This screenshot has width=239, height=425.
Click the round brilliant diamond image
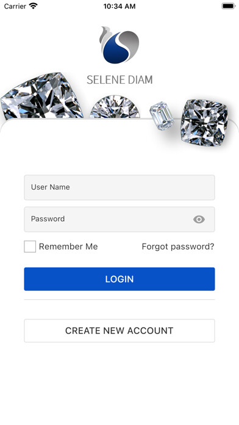[x=115, y=106]
